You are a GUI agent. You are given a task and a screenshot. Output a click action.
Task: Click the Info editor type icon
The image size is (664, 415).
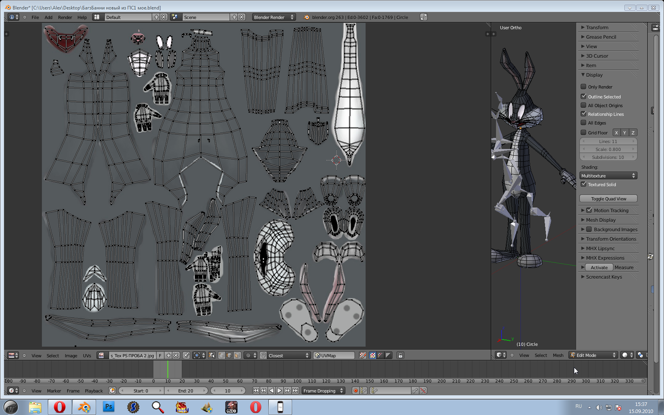[x=13, y=17]
